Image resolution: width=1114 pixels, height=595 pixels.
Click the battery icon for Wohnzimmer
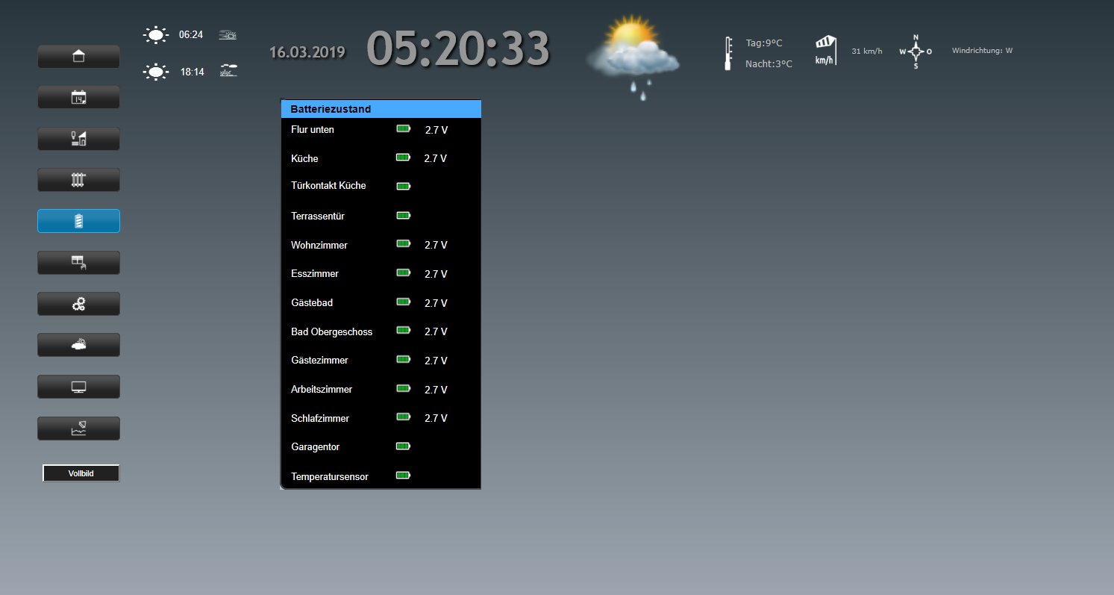click(x=403, y=243)
